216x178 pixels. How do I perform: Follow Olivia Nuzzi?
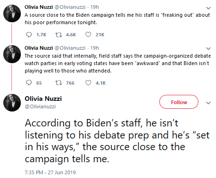[x=179, y=102]
